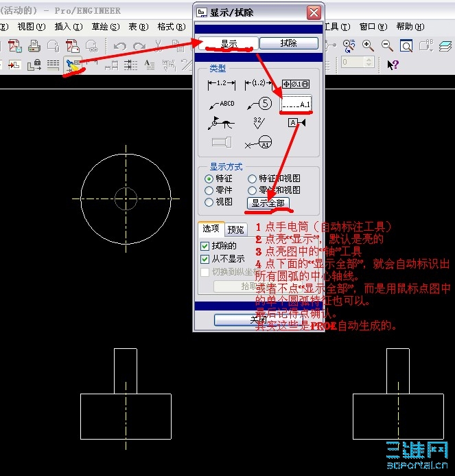
Task: Click the insert view icon with red arrow
Action: pyautogui.click(x=14, y=65)
